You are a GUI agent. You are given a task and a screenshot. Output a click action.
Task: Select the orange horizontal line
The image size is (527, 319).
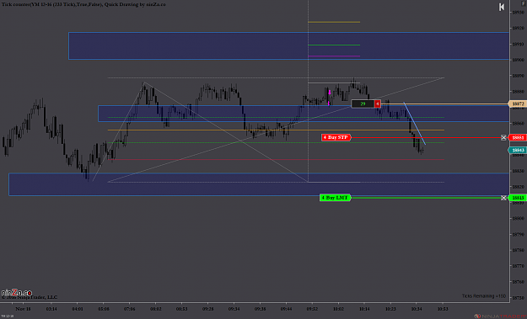[276, 130]
